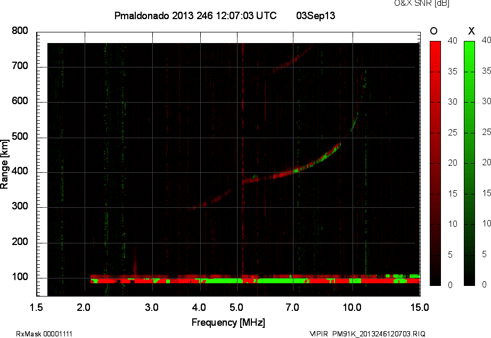This screenshot has width=491, height=338.
Task: Click the 15 dB label on O colorbar
Action: [453, 193]
